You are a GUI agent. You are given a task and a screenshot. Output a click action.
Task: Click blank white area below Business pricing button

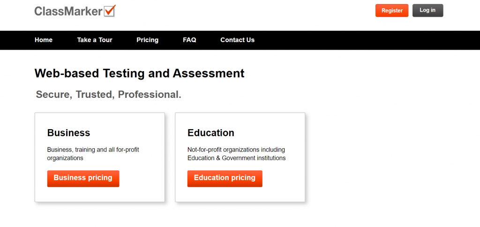(x=99, y=194)
